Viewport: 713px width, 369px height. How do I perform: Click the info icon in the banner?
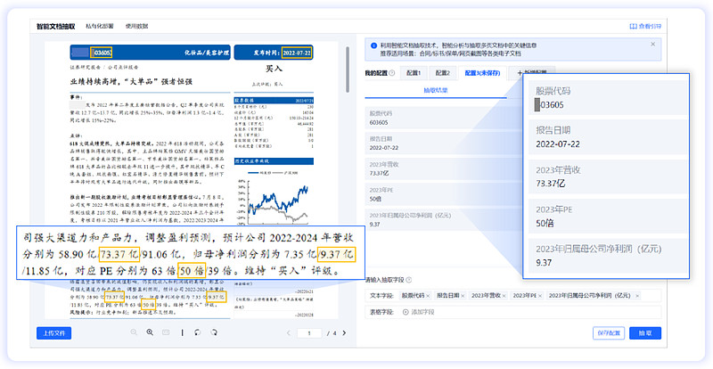click(373, 45)
